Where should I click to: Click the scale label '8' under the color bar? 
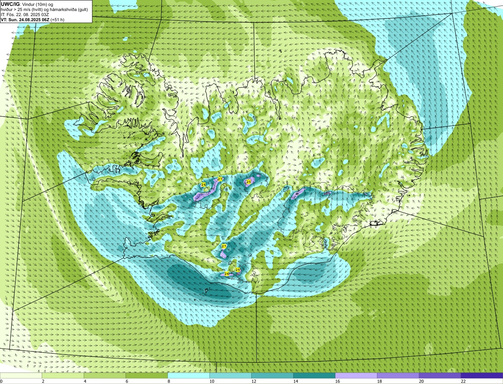(x=169, y=381)
